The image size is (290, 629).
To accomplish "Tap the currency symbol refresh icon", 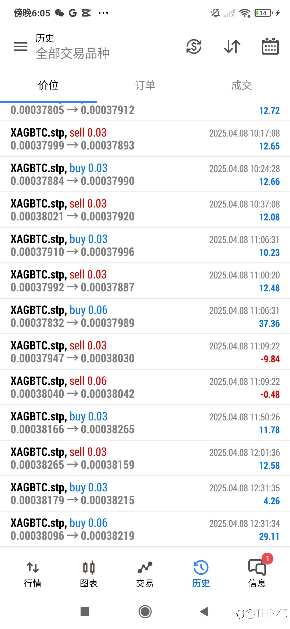I will tap(194, 47).
